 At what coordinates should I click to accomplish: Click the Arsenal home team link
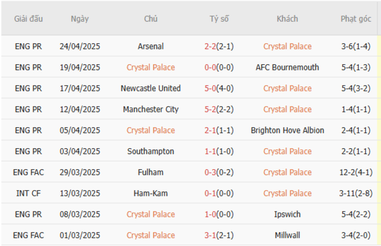click(151, 46)
